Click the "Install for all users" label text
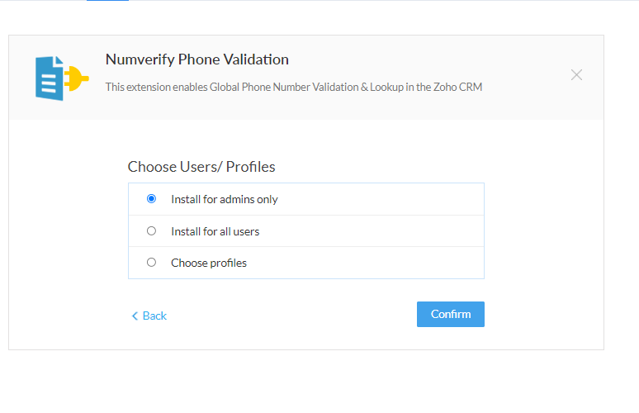 (x=215, y=231)
